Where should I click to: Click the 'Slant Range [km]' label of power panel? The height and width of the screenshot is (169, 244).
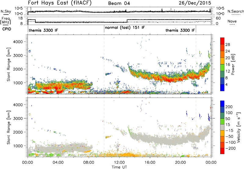coord(9,64)
